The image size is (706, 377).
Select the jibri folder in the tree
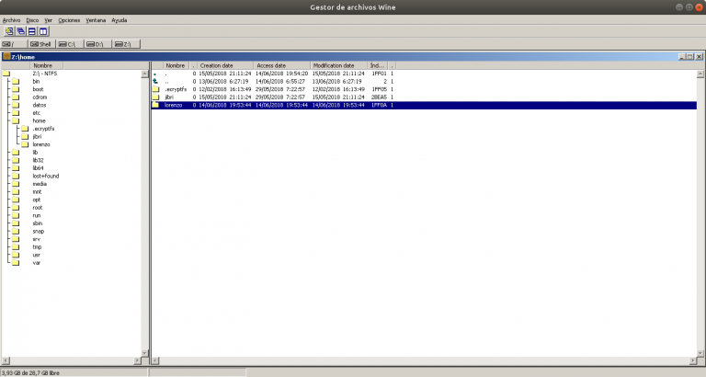coord(37,136)
